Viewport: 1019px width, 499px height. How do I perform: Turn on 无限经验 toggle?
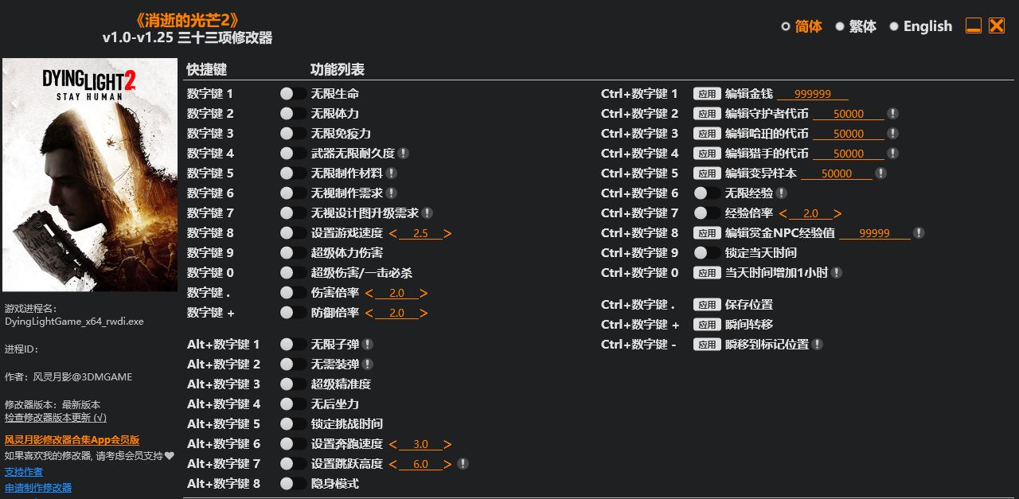pyautogui.click(x=707, y=193)
